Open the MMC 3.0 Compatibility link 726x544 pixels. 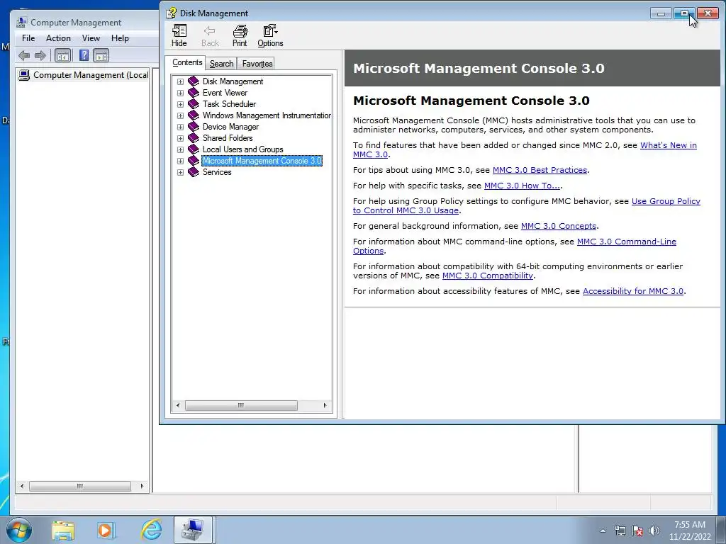[488, 276]
